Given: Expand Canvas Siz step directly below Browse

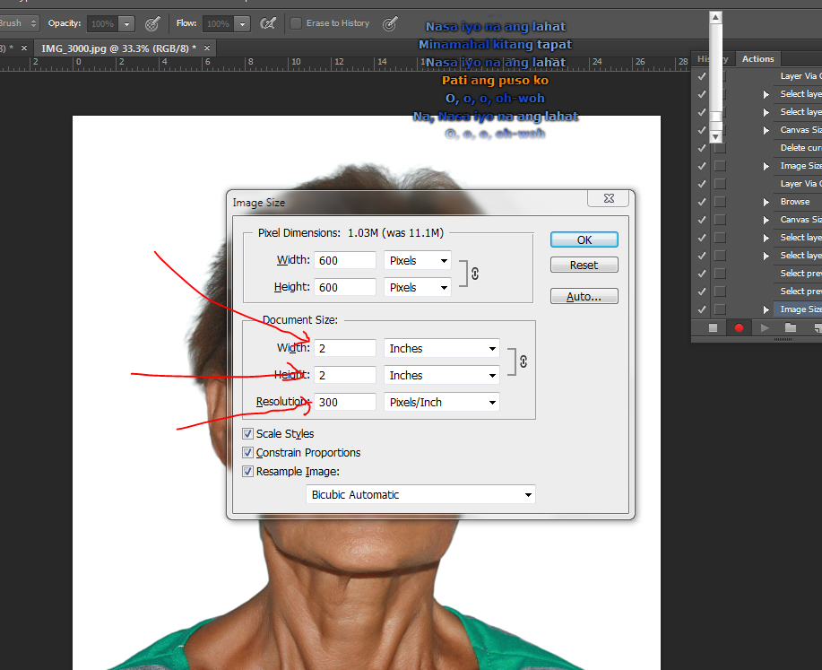Looking at the screenshot, I should tap(766, 220).
